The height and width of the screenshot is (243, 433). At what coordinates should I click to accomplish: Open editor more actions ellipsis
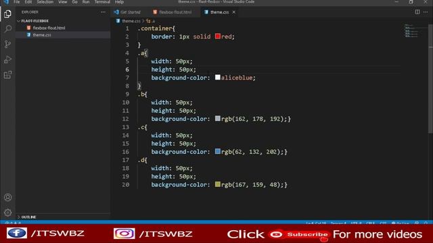426,12
